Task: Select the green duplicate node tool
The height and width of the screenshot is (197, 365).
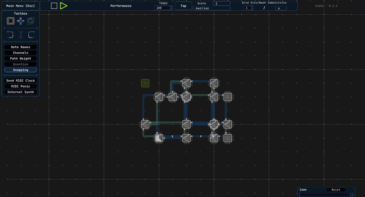Action: click(31, 21)
